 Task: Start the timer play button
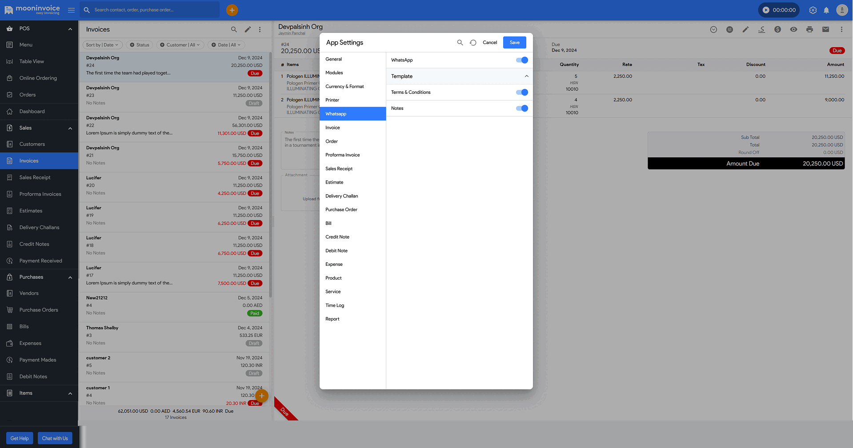pos(766,10)
